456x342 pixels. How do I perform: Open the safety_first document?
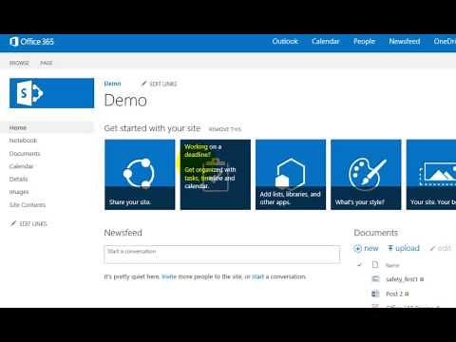402,279
